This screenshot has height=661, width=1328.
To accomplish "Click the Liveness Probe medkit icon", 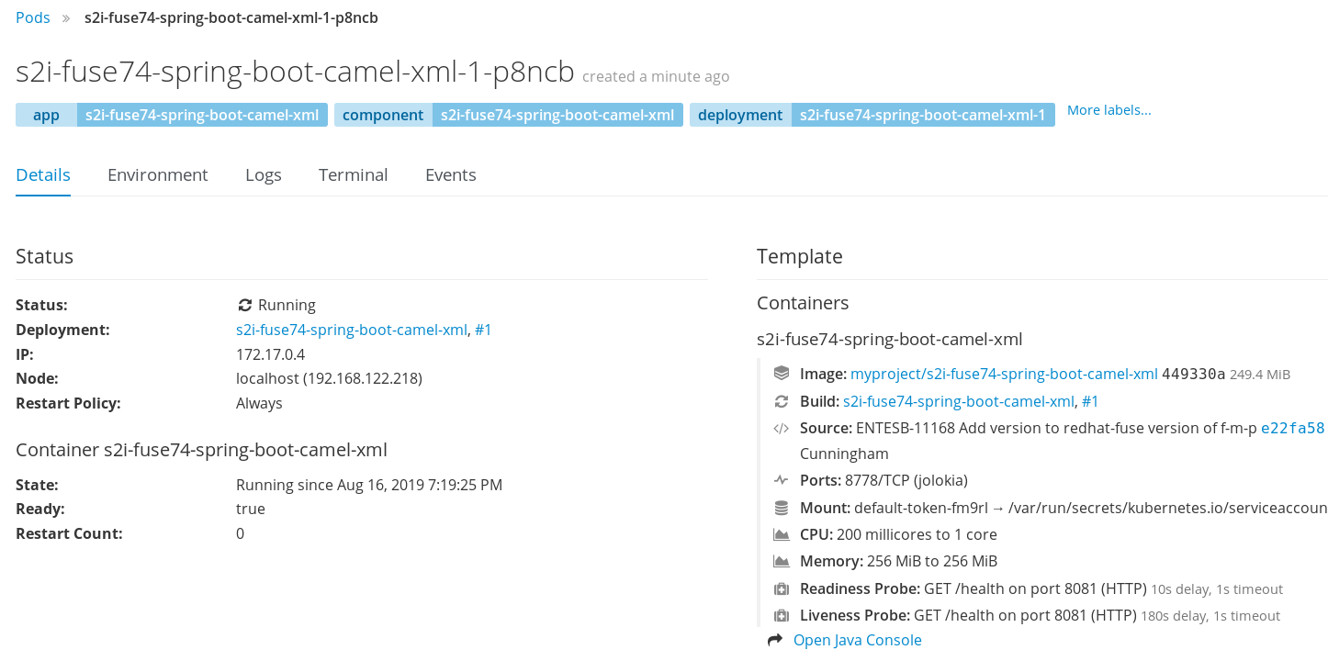I will pyautogui.click(x=782, y=615).
